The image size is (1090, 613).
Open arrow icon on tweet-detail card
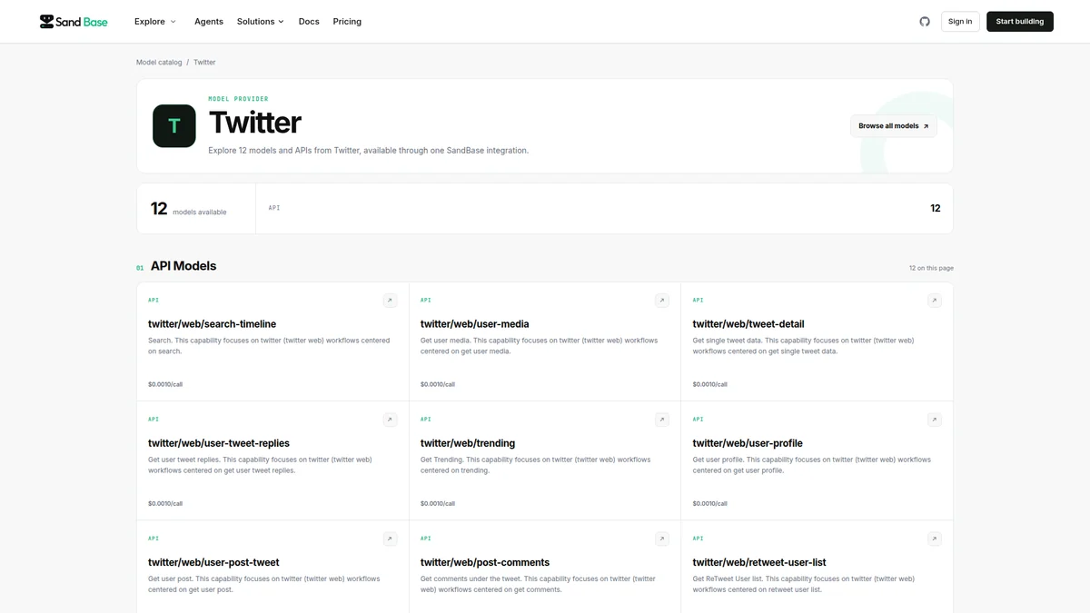pos(935,301)
